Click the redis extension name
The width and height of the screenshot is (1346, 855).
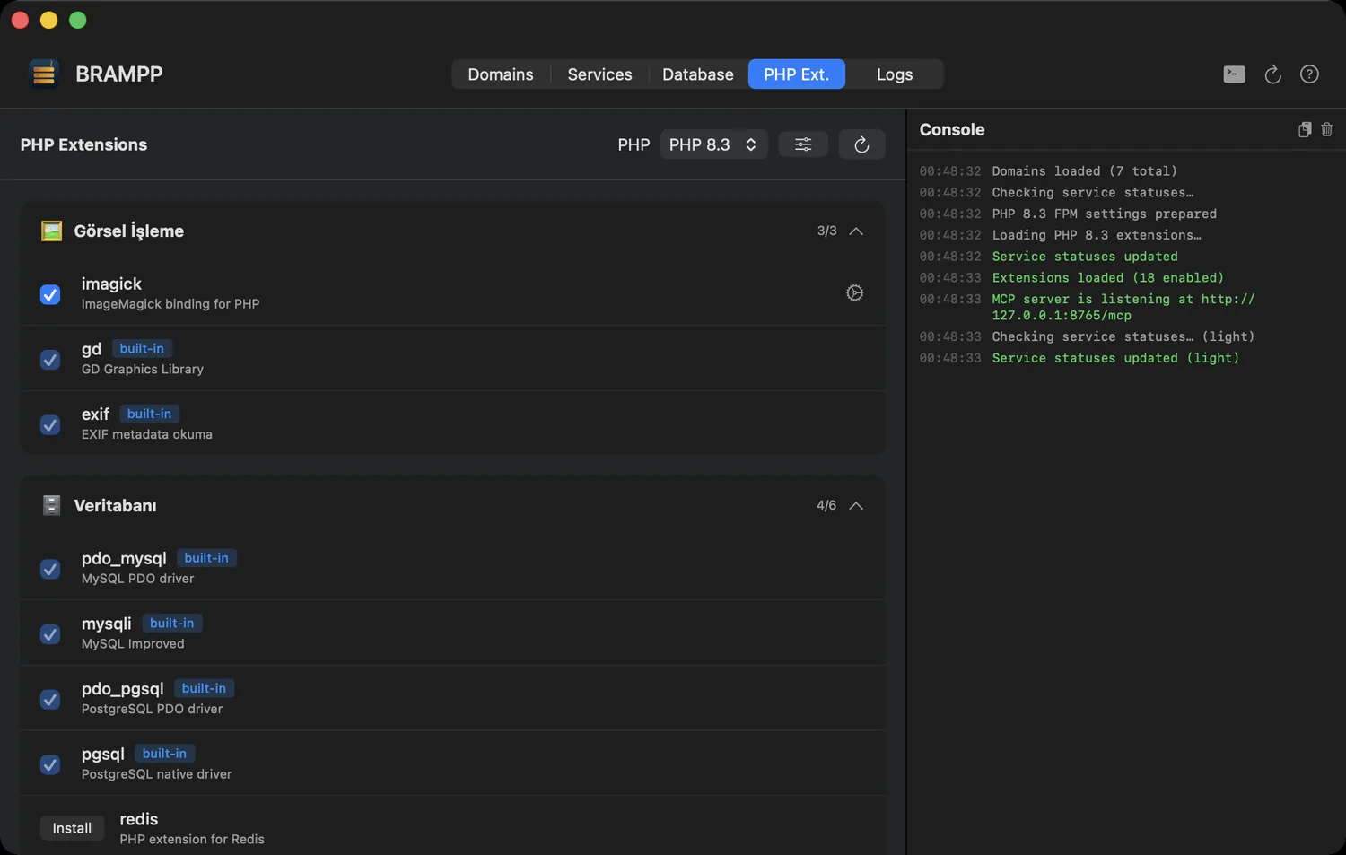pyautogui.click(x=139, y=819)
